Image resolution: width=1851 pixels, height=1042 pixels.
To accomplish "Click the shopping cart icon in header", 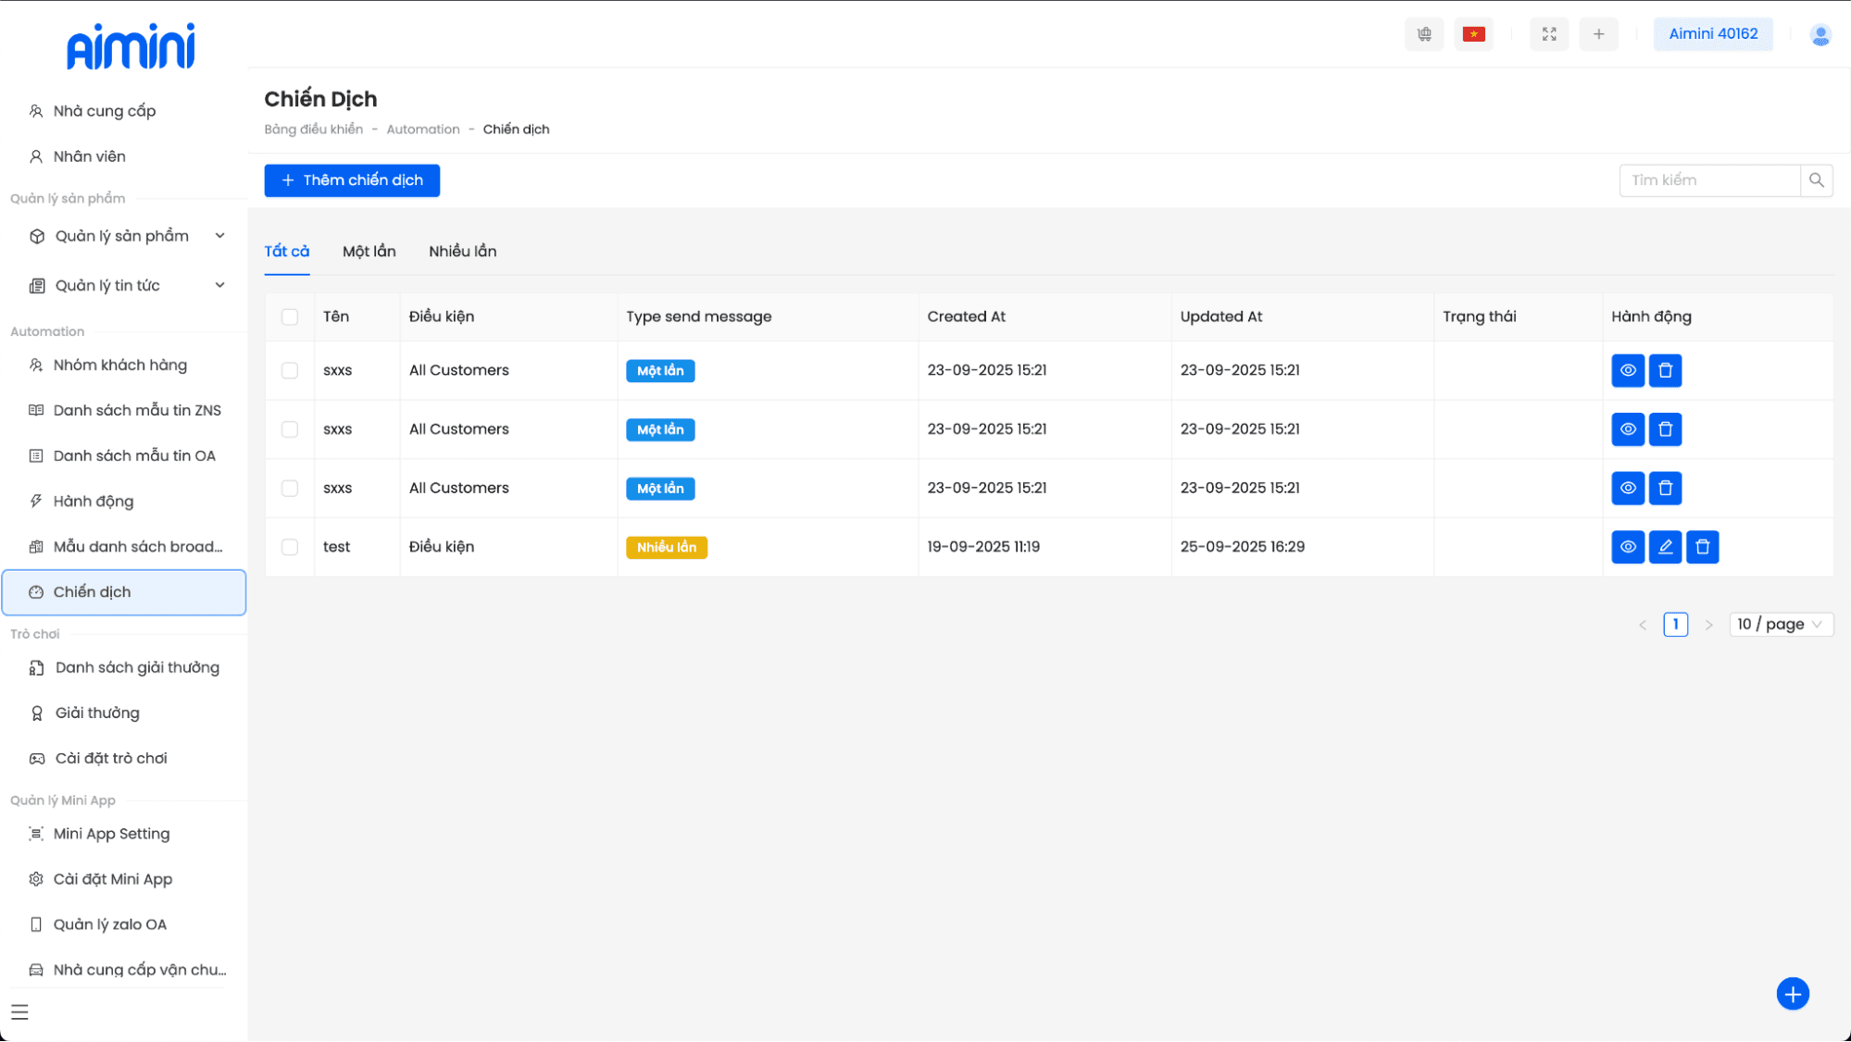I will click(x=1424, y=34).
